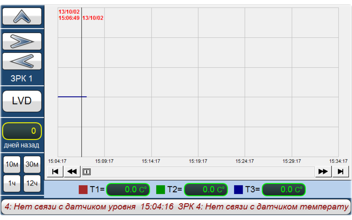
Task: Click the green T2 color swatch
Action: [161, 189]
